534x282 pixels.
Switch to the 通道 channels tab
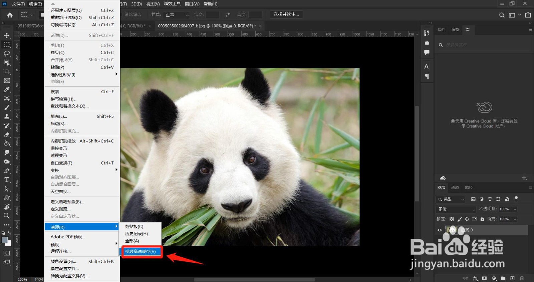(x=455, y=187)
